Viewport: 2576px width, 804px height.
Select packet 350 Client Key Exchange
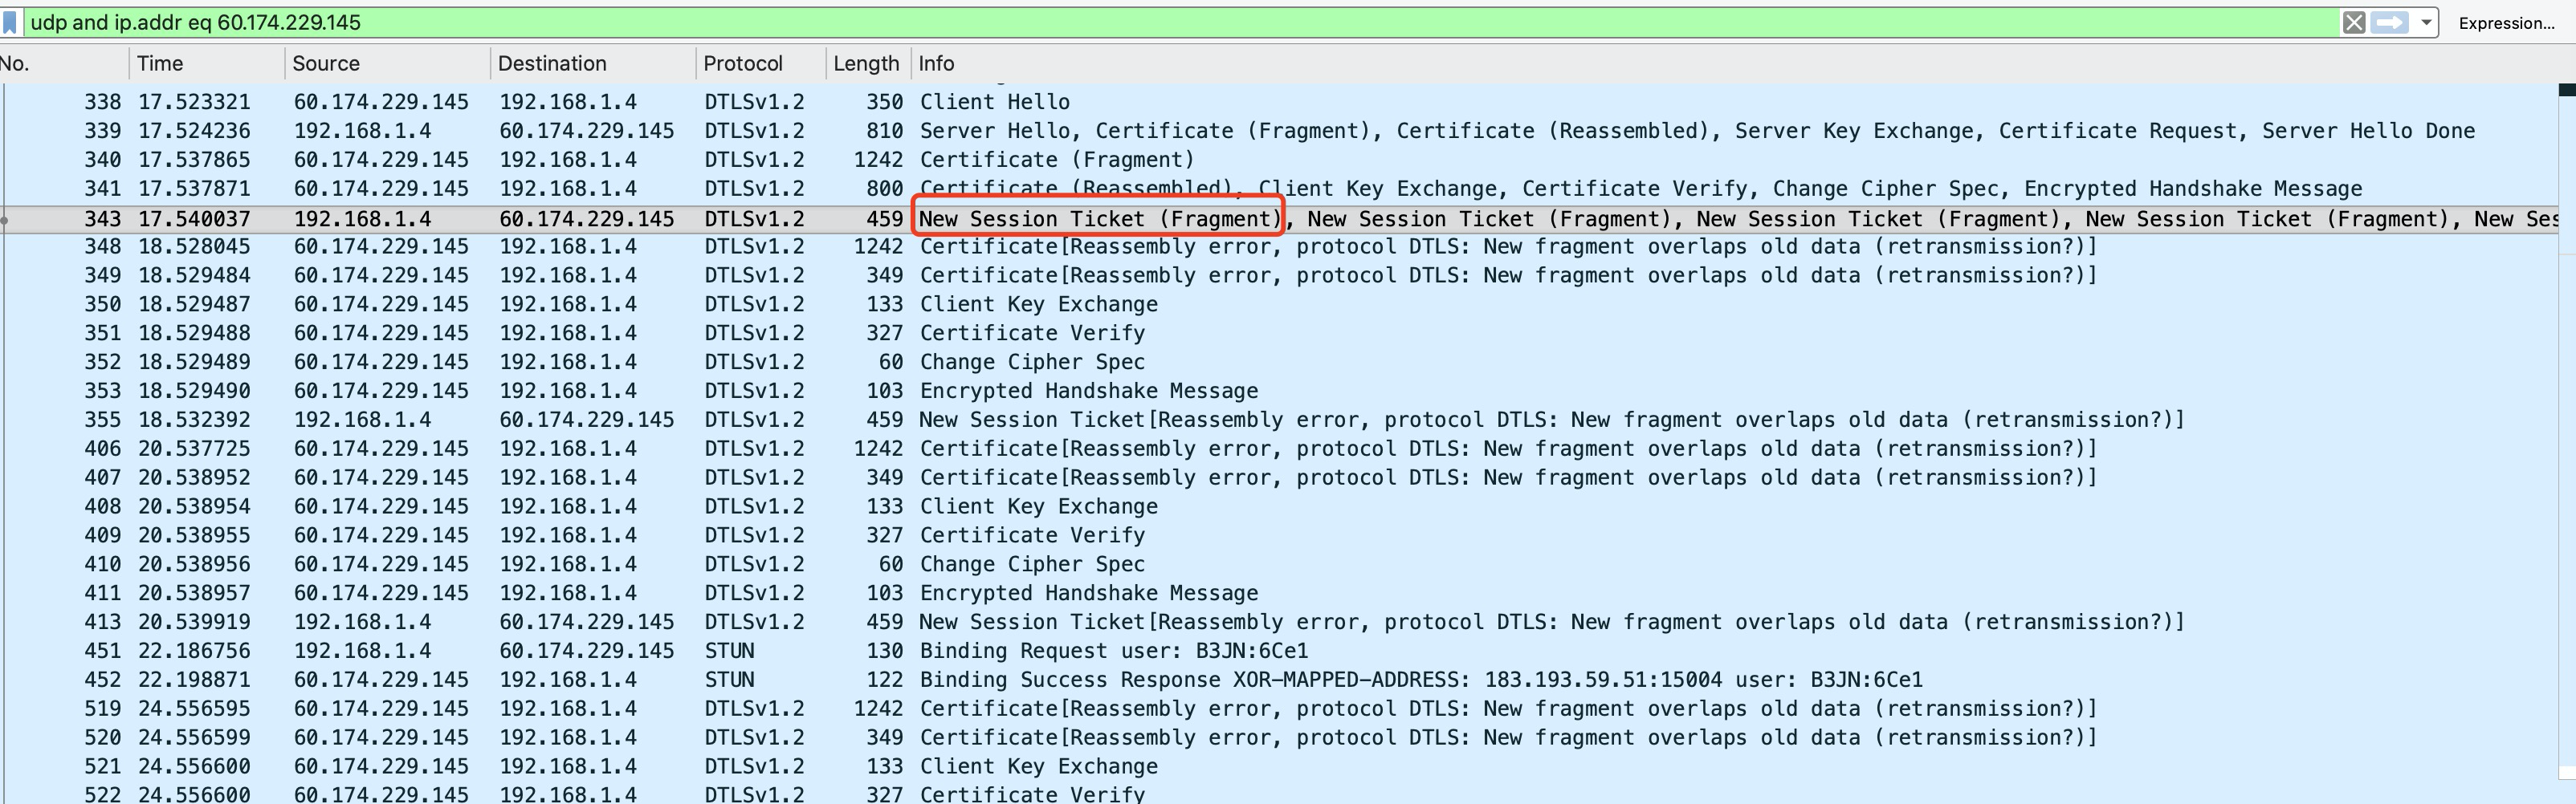1280,305
